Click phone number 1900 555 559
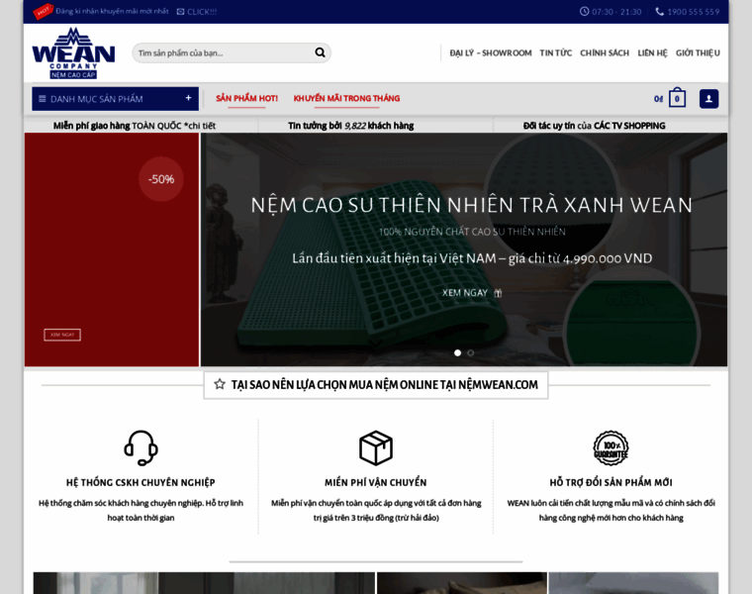Screen dimensions: 752x594 (x=694, y=12)
